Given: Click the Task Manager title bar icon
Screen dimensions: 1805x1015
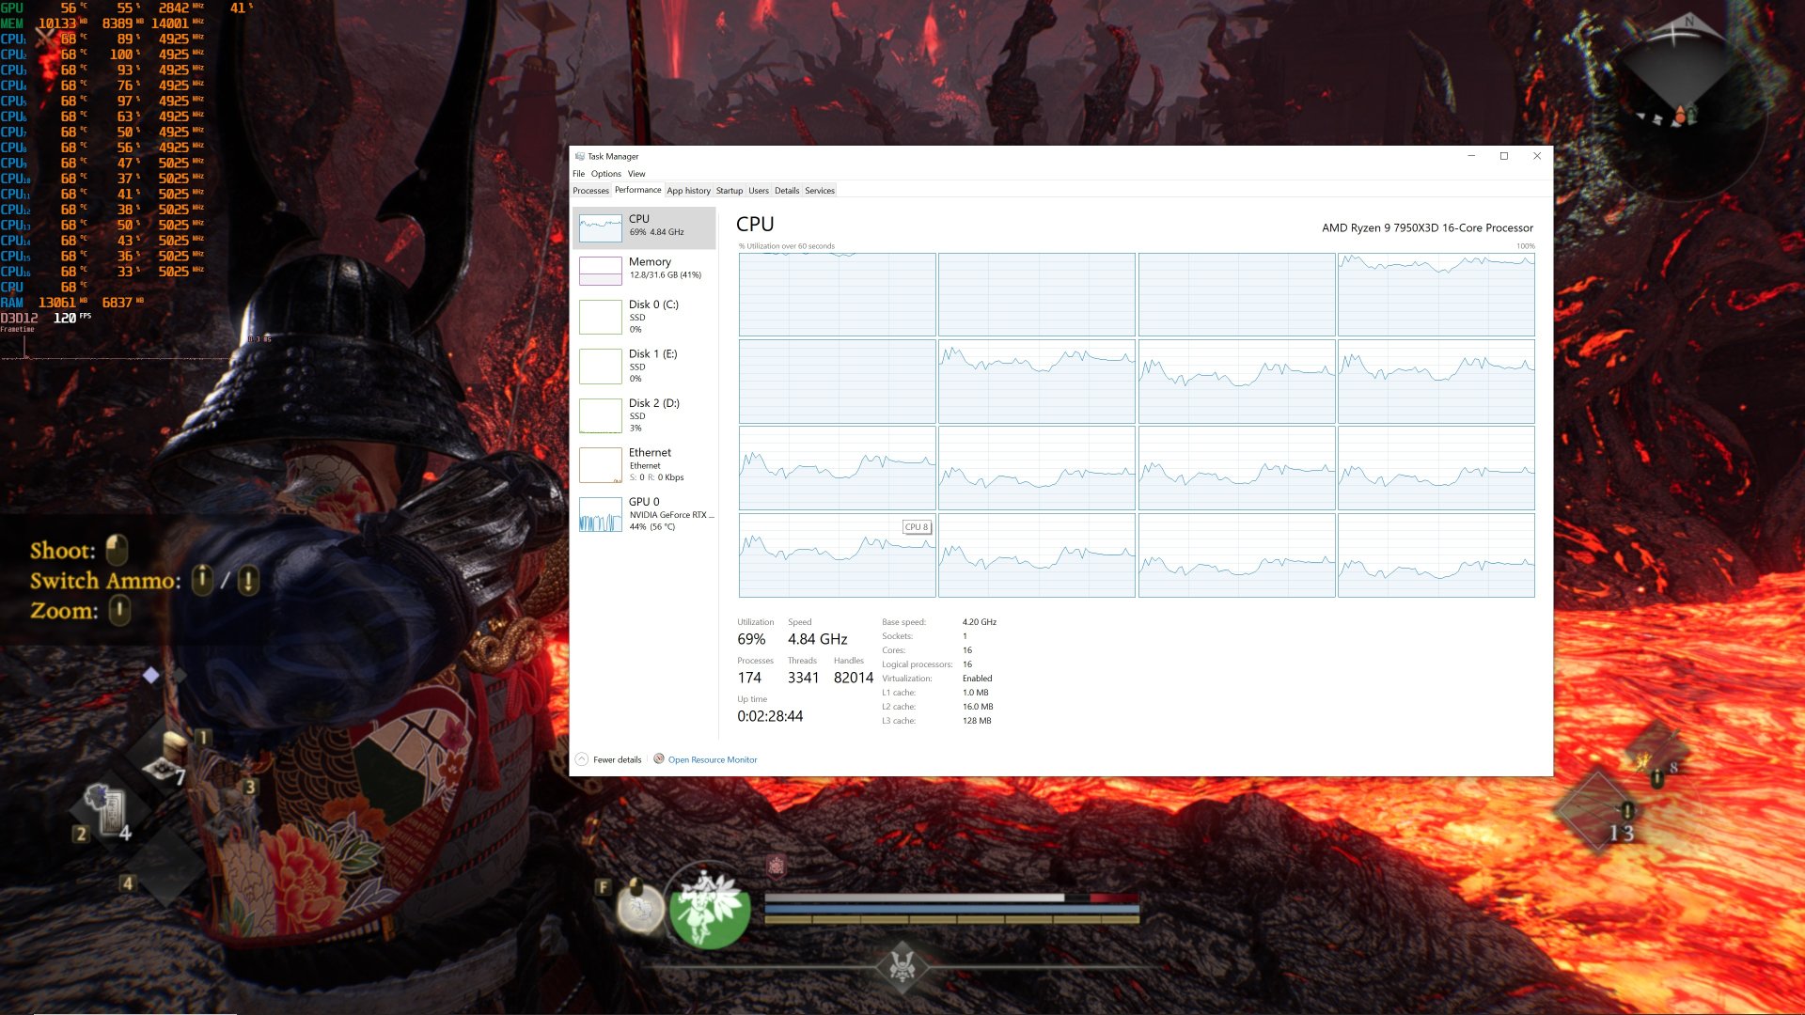Looking at the screenshot, I should point(580,157).
